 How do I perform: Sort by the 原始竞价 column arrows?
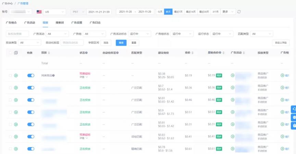223,53
